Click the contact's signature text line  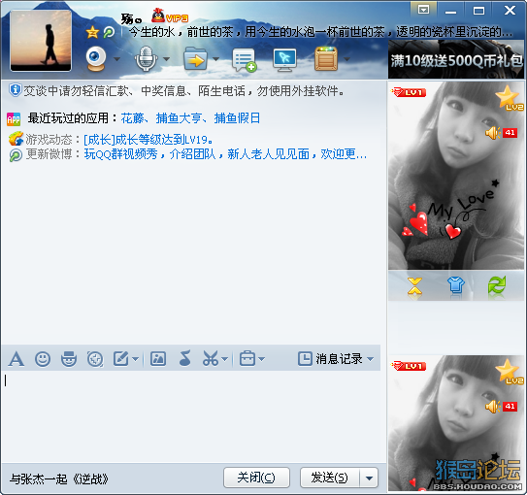point(321,32)
